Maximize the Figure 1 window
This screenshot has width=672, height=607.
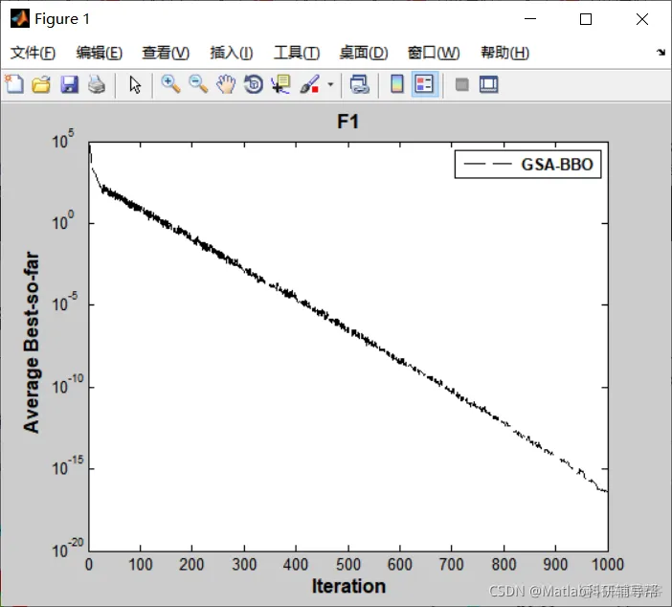pyautogui.click(x=586, y=19)
